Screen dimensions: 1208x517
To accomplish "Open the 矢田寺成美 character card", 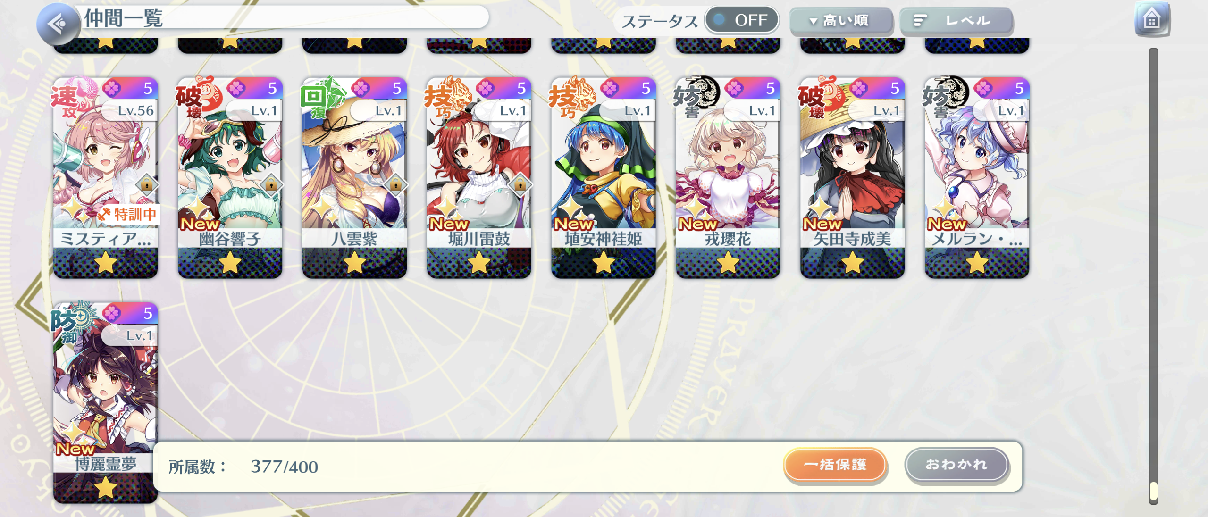I will (x=852, y=178).
